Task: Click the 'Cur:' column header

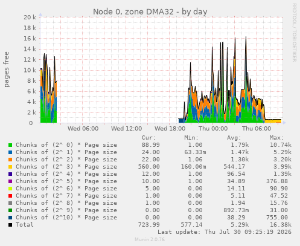Action: pyautogui.click(x=148, y=138)
